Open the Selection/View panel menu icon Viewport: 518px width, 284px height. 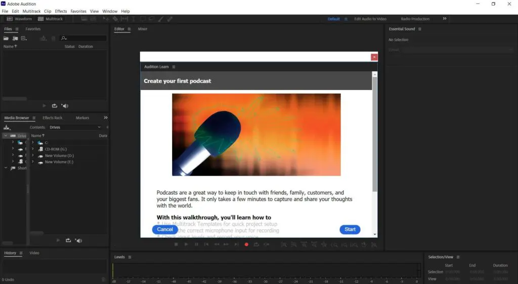458,257
